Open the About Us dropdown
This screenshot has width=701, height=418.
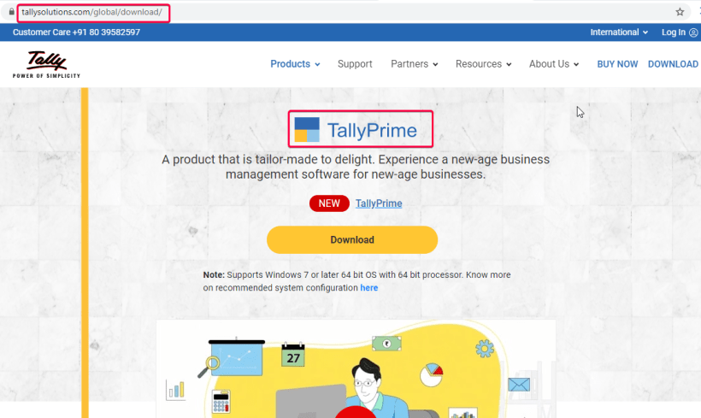click(554, 64)
